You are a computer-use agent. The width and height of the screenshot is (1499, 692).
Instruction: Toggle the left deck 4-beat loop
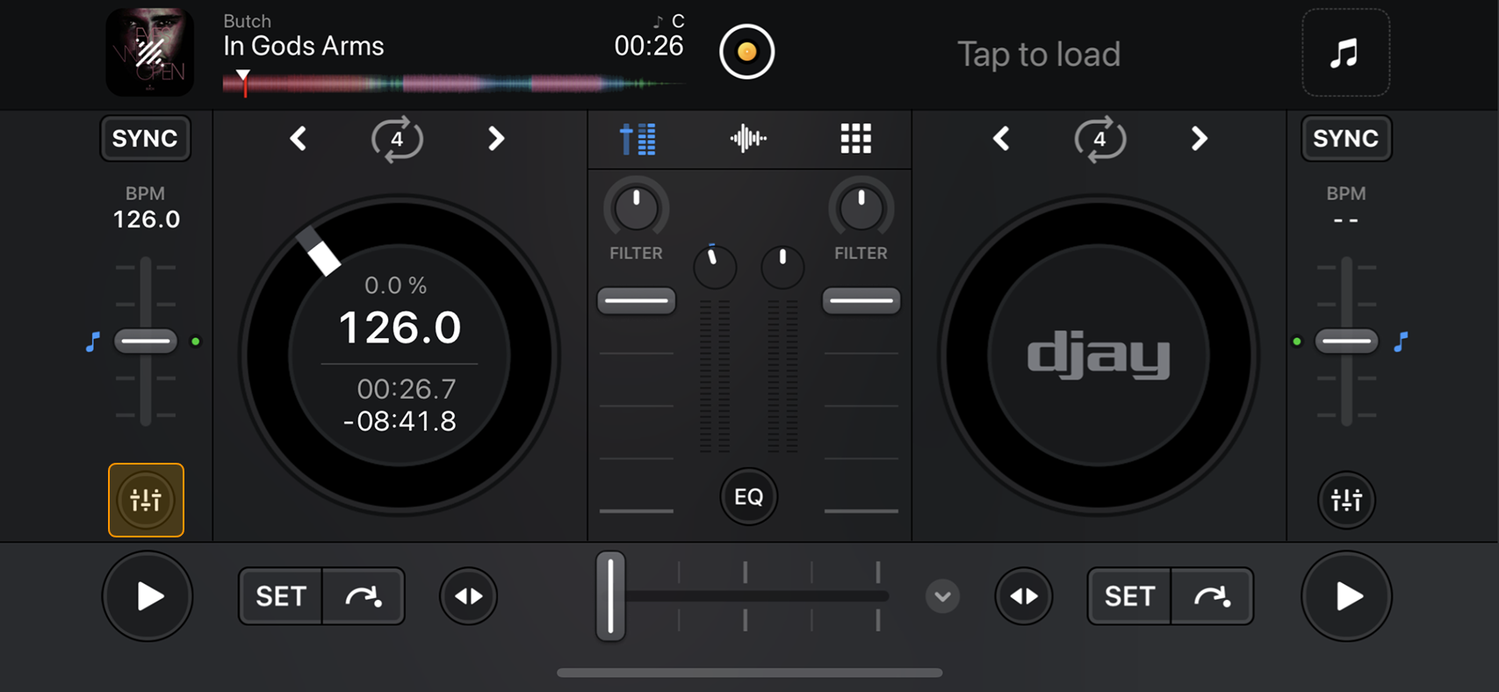click(397, 139)
